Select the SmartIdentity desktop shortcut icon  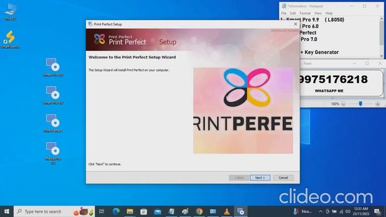point(10,39)
